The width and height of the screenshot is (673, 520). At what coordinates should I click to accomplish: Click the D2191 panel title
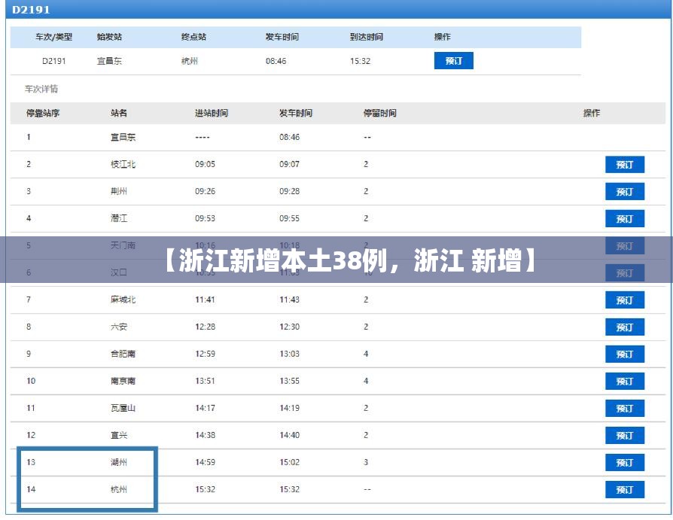(x=31, y=10)
